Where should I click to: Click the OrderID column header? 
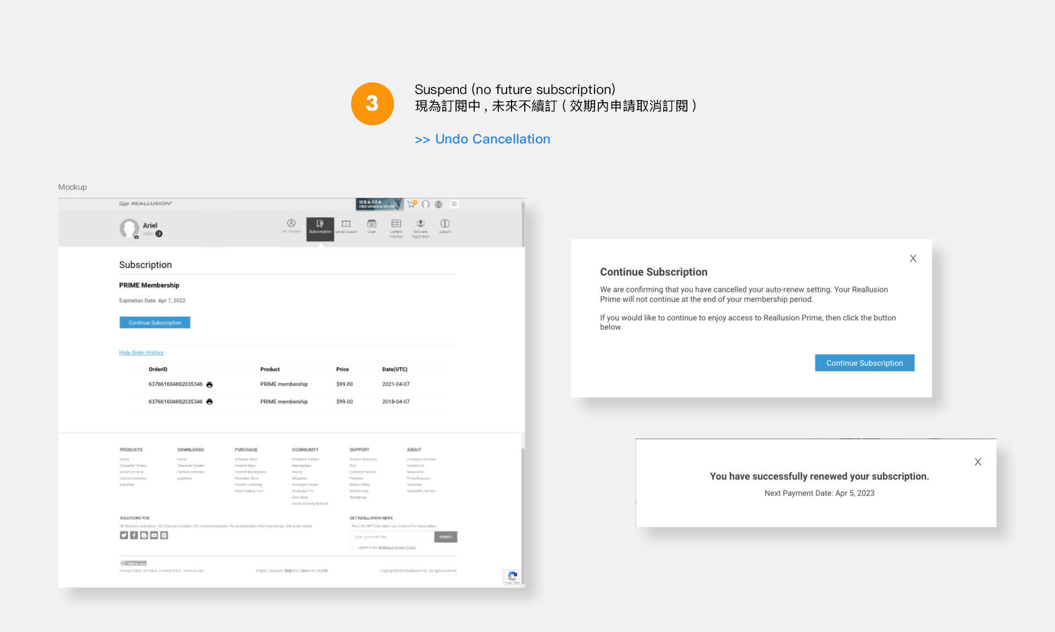pyautogui.click(x=158, y=369)
